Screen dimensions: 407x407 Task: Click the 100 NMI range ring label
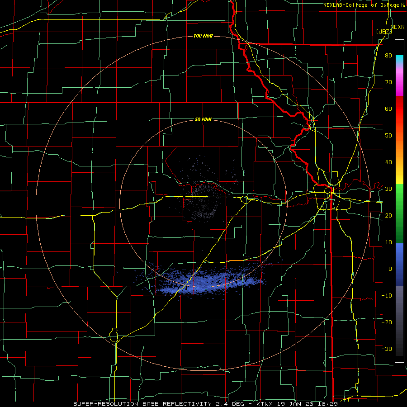point(203,36)
